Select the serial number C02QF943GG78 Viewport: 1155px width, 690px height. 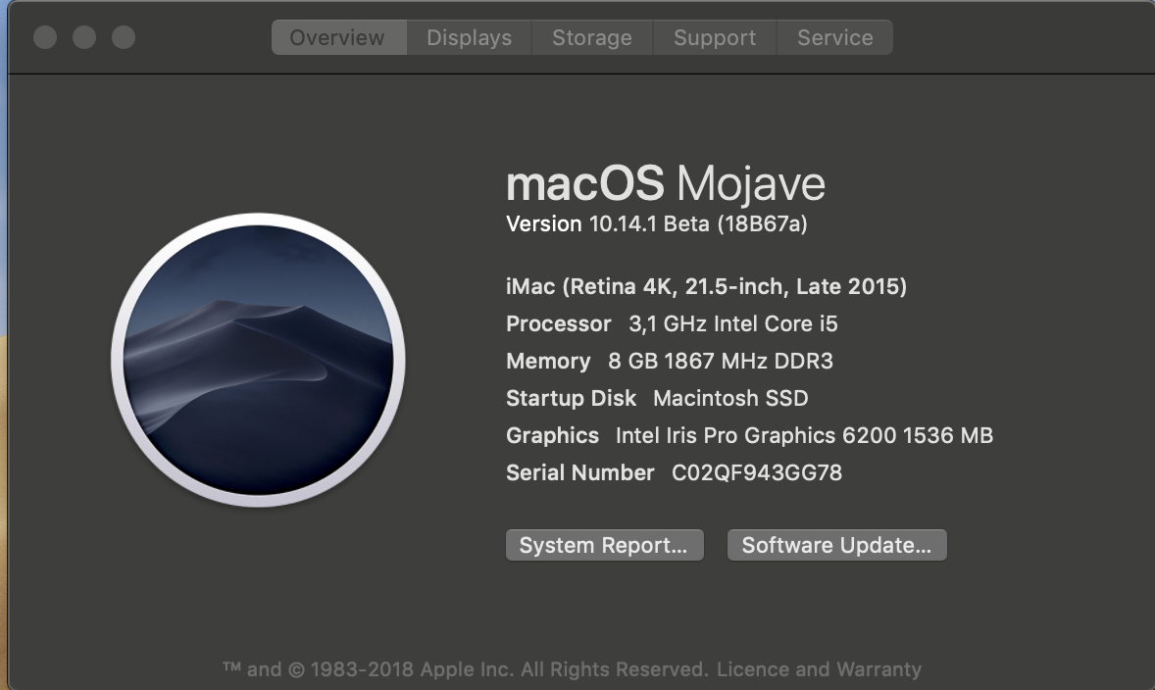756,473
